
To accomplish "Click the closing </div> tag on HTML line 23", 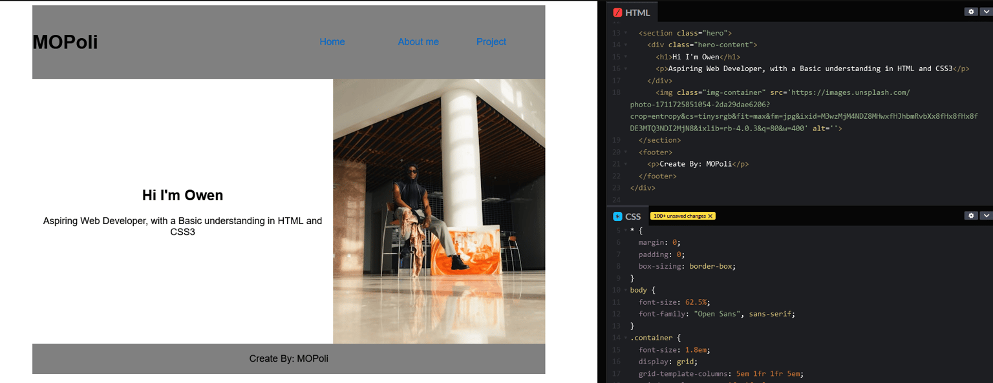I will (643, 188).
